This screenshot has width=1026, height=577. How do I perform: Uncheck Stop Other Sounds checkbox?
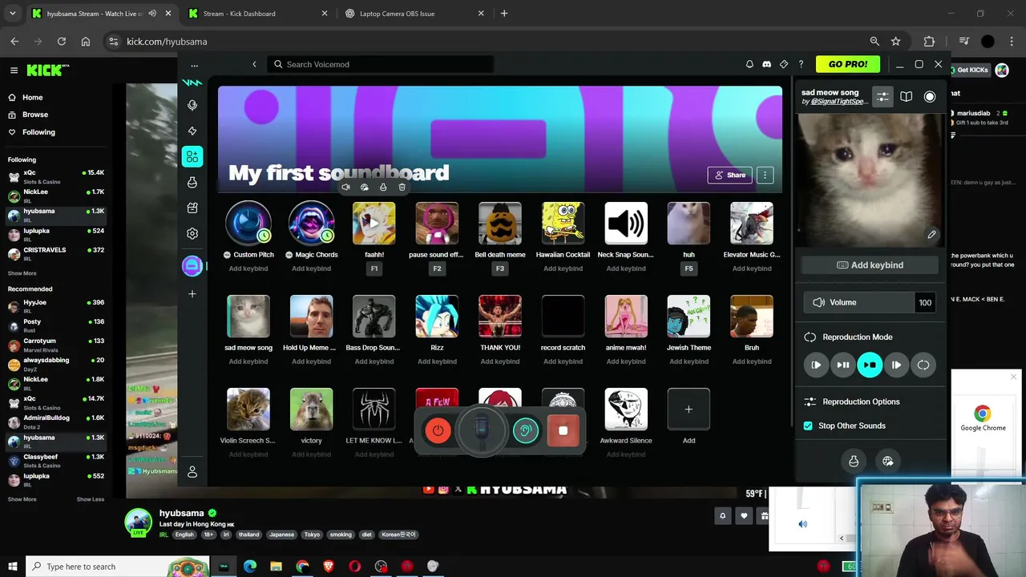click(808, 426)
